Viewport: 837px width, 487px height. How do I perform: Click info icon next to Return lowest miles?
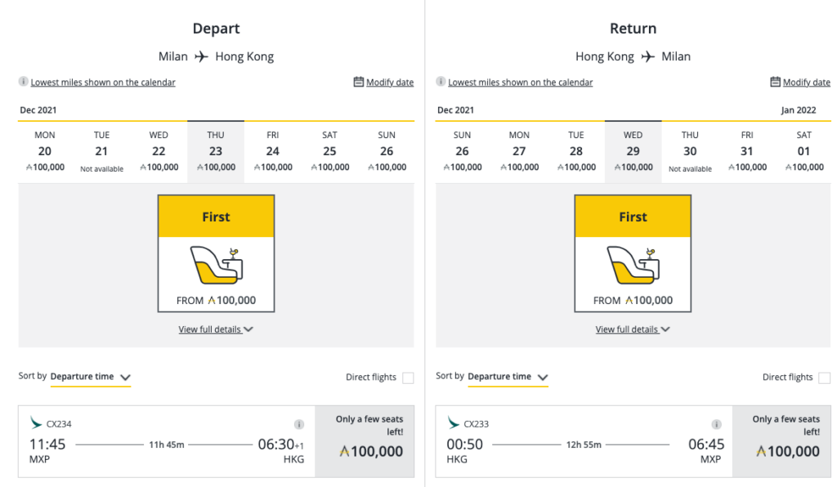[x=441, y=82]
